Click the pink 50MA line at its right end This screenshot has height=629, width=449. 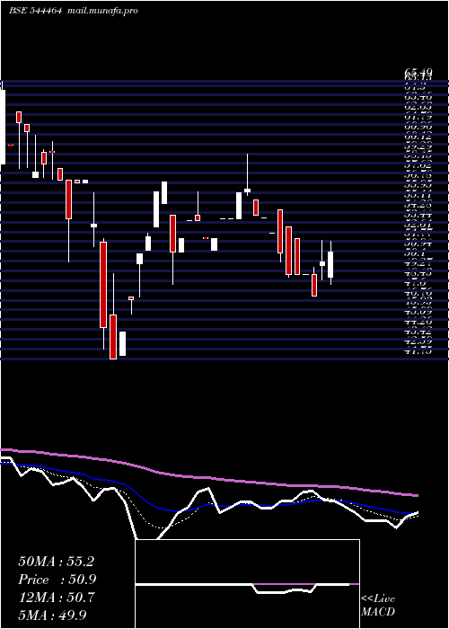pyautogui.click(x=415, y=495)
